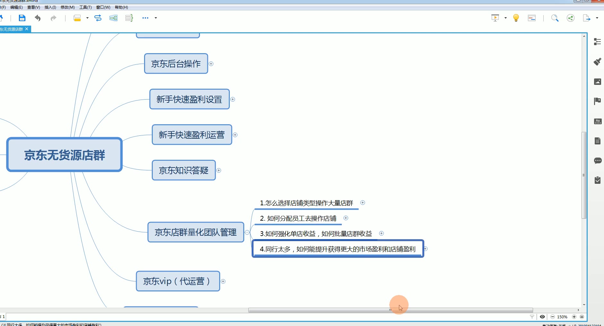The width and height of the screenshot is (604, 326).
Task: Open the 插入(I) menu
Action: coord(50,7)
